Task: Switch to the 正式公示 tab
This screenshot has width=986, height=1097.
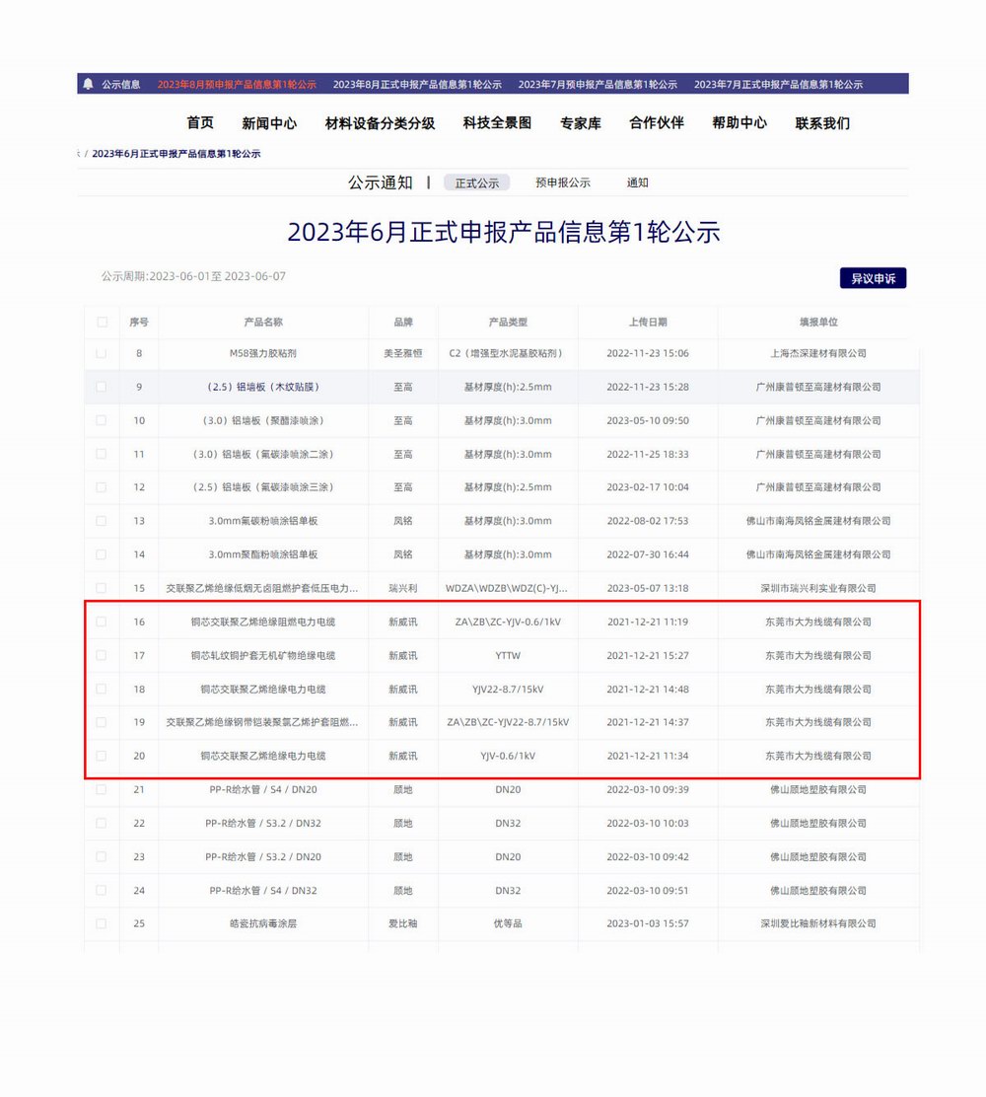Action: [477, 183]
